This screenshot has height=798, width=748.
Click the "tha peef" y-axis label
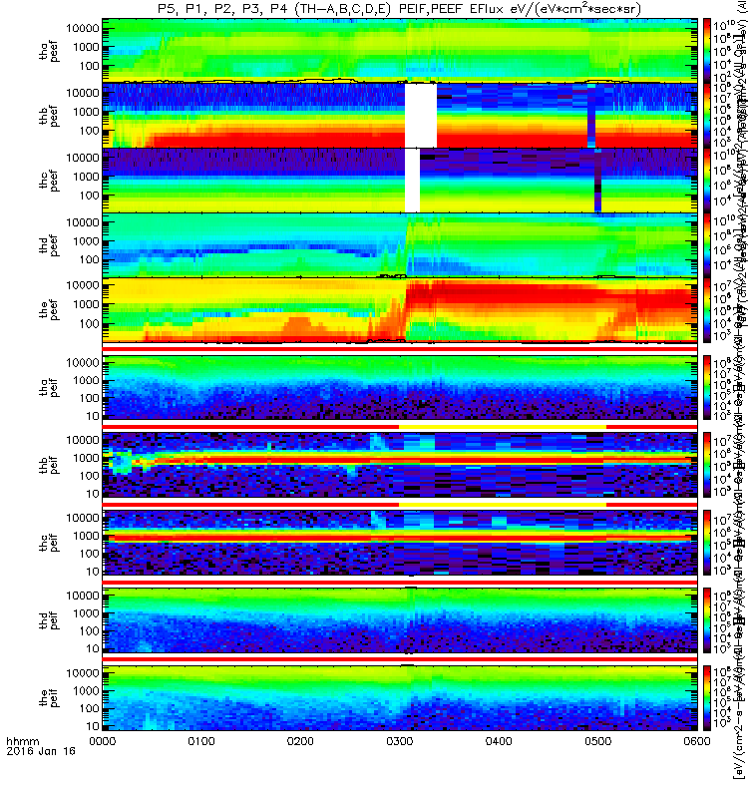(x=49, y=52)
